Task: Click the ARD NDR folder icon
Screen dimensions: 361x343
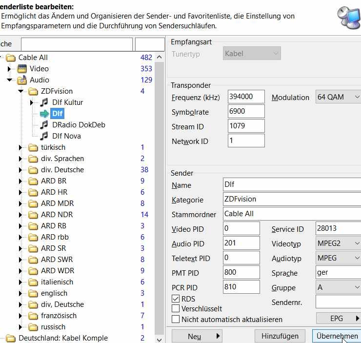Action: tap(33, 215)
